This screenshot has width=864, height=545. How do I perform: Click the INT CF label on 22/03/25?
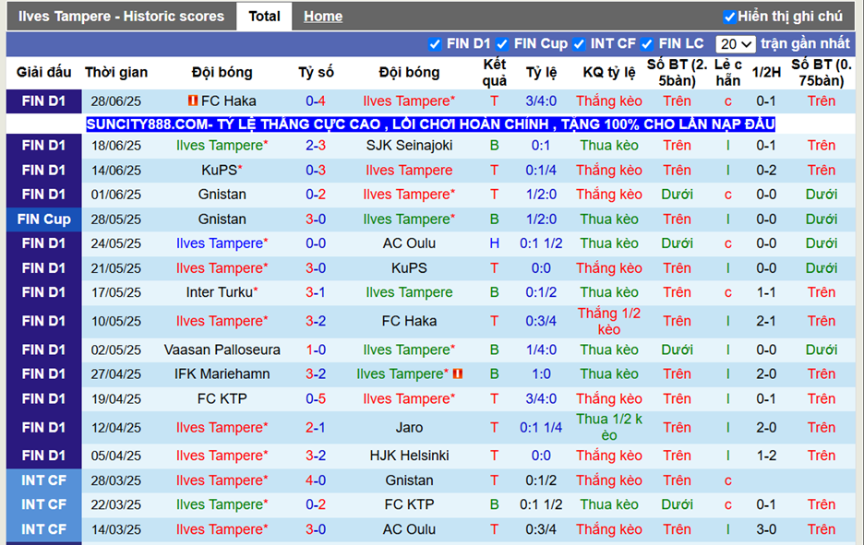[43, 504]
